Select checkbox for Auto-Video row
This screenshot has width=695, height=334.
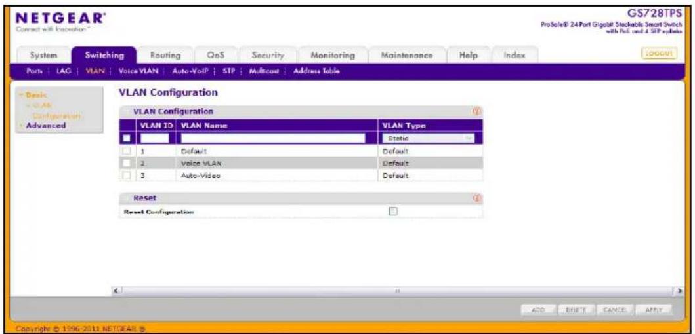point(127,176)
